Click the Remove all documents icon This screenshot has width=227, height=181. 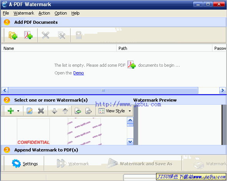(x=61, y=35)
